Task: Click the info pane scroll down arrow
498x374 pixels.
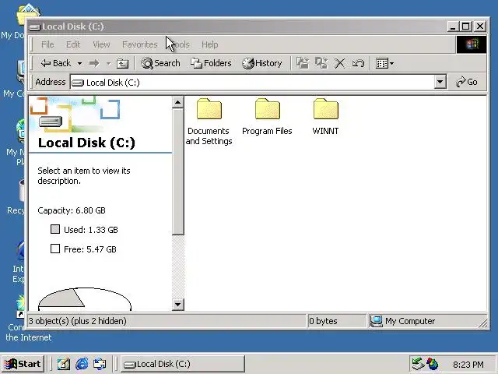Action: click(178, 305)
